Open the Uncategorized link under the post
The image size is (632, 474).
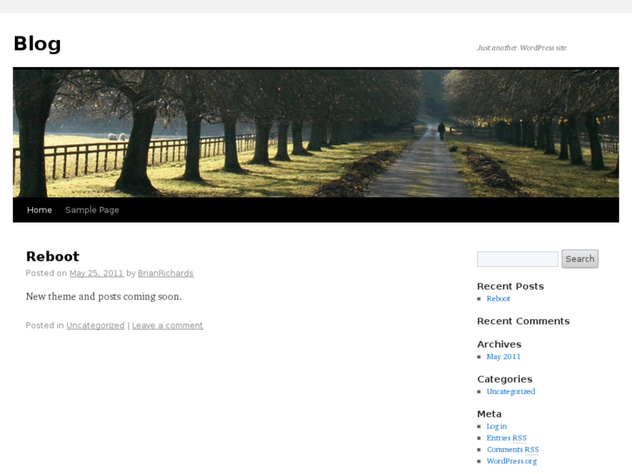(x=96, y=325)
